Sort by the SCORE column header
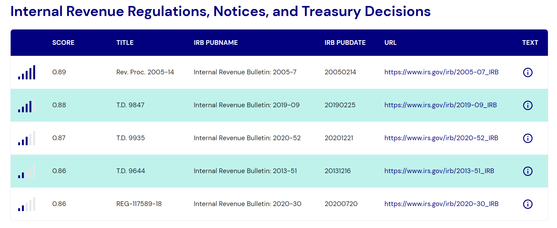This screenshot has height=228, width=557. click(63, 43)
